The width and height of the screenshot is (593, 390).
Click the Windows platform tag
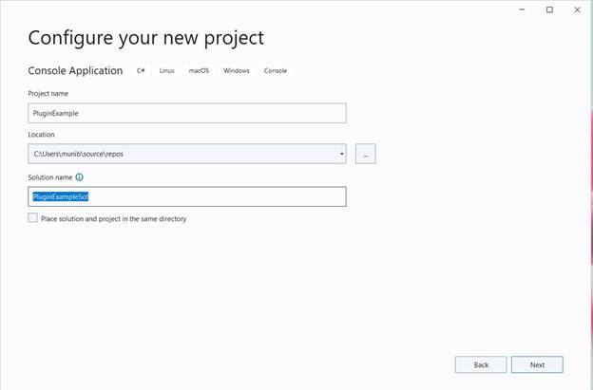click(x=237, y=70)
